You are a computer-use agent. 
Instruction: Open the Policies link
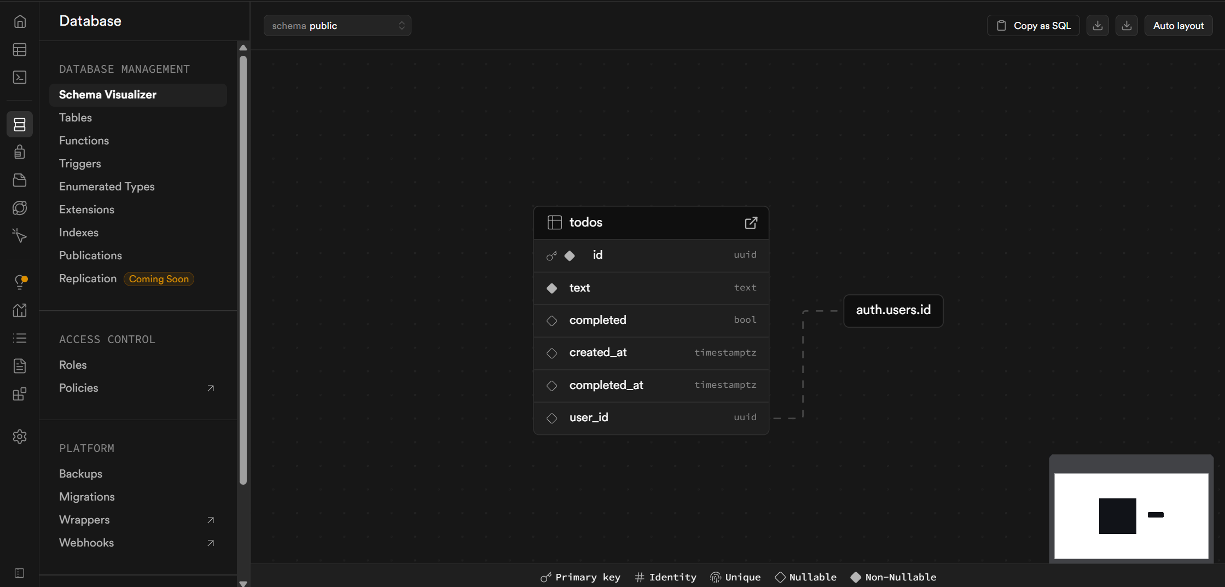[79, 388]
